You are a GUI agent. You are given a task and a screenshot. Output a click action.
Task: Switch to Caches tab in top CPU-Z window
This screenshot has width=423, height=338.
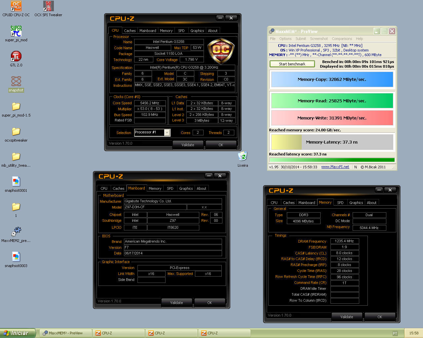click(130, 31)
